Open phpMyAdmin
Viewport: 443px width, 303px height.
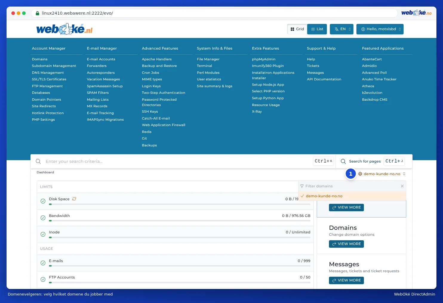pos(264,59)
